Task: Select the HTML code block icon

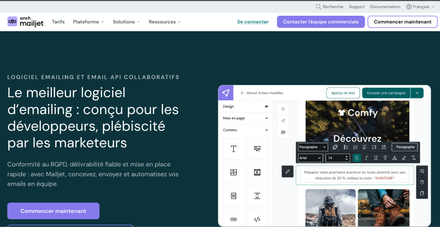Action: point(257,219)
